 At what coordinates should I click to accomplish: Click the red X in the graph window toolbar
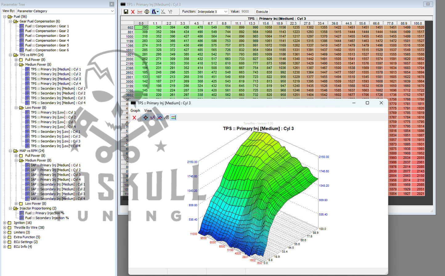pos(134,118)
